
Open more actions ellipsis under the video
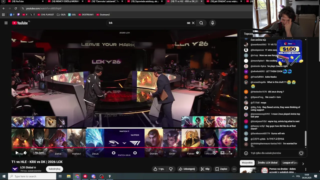[x=234, y=169]
